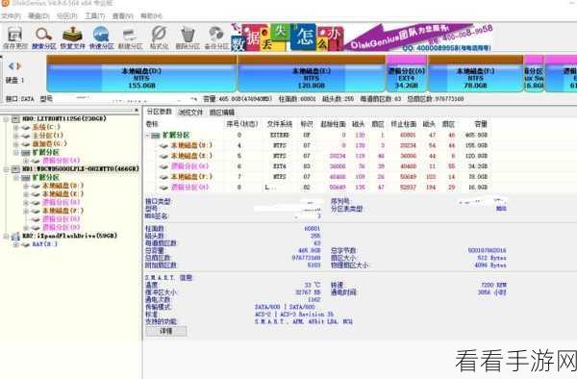Expand the 增加卷(G:) tree node
This screenshot has height=379, width=577.
click(x=15, y=144)
